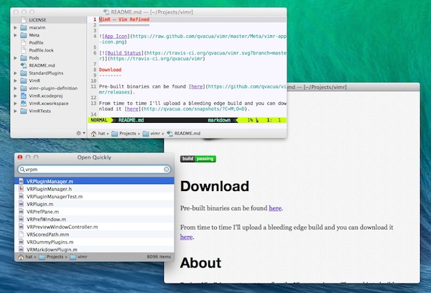This screenshot has height=293, width=431.
Task: Expand the macvim folder
Action: tap(17, 27)
